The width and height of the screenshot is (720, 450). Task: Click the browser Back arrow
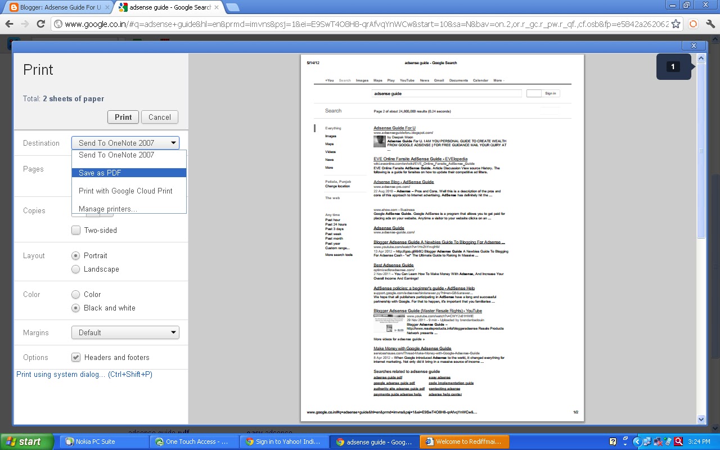pyautogui.click(x=9, y=24)
